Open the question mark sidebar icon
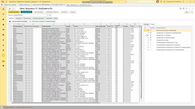This screenshot has height=109, width=195. (x=3, y=66)
